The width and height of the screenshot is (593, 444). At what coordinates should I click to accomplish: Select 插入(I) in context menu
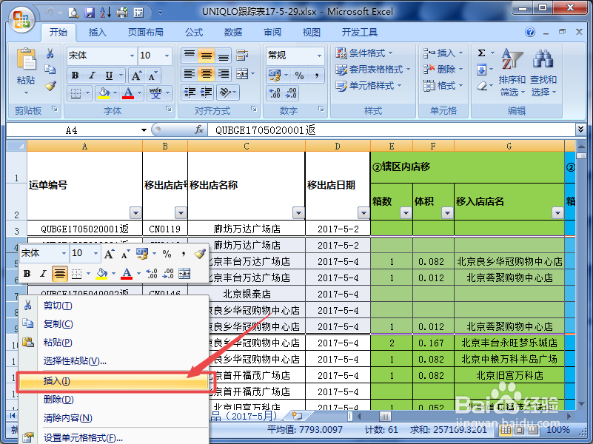(113, 381)
